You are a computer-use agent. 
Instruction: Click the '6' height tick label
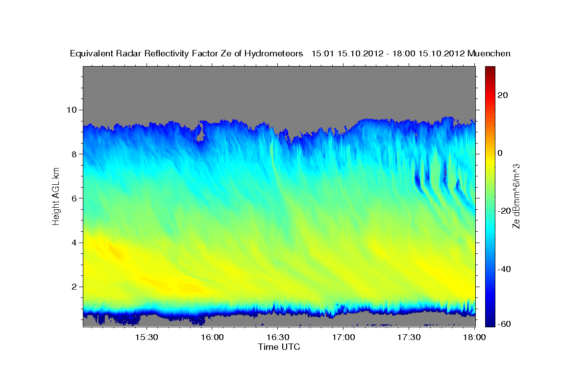[74, 198]
